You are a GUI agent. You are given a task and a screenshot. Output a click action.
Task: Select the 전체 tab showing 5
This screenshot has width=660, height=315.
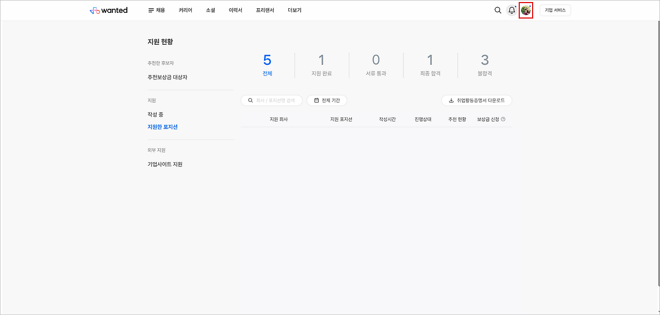[x=267, y=65]
